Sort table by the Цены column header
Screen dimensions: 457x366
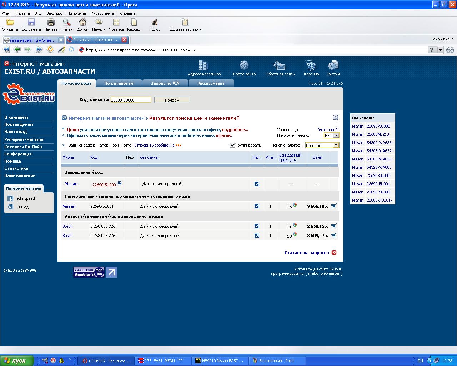[x=317, y=157]
